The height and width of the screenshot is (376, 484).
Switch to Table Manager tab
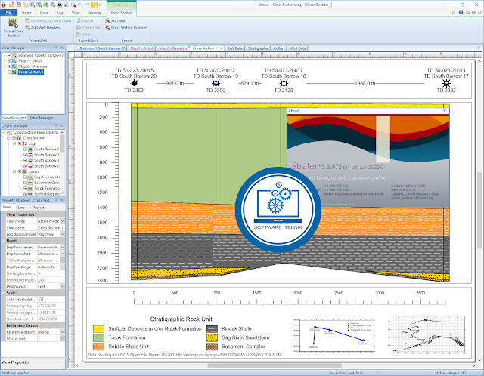(x=42, y=118)
